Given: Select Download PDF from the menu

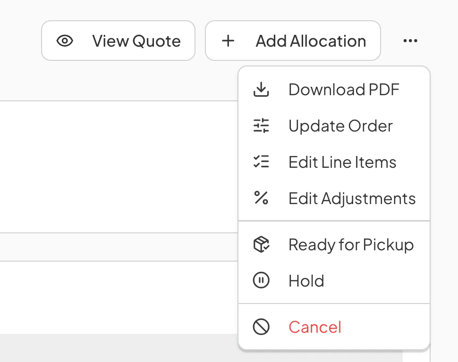Looking at the screenshot, I should pos(334,89).
